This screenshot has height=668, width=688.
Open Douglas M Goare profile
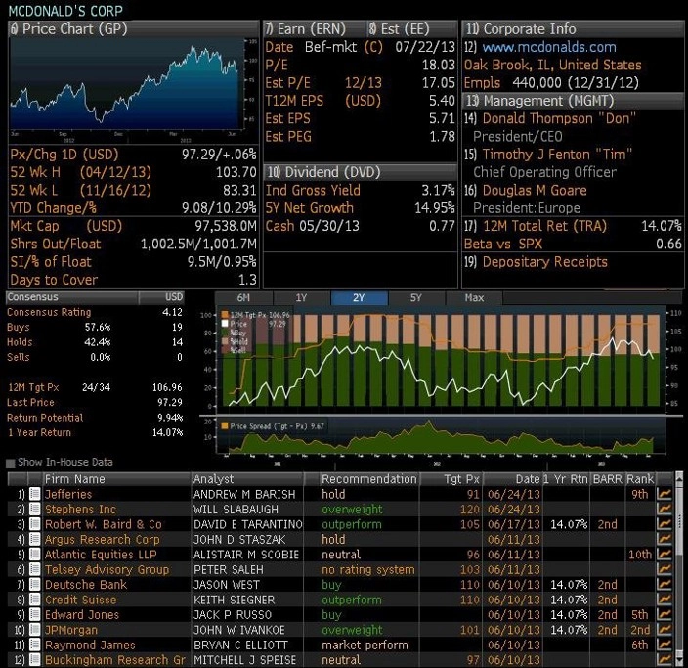pos(535,190)
